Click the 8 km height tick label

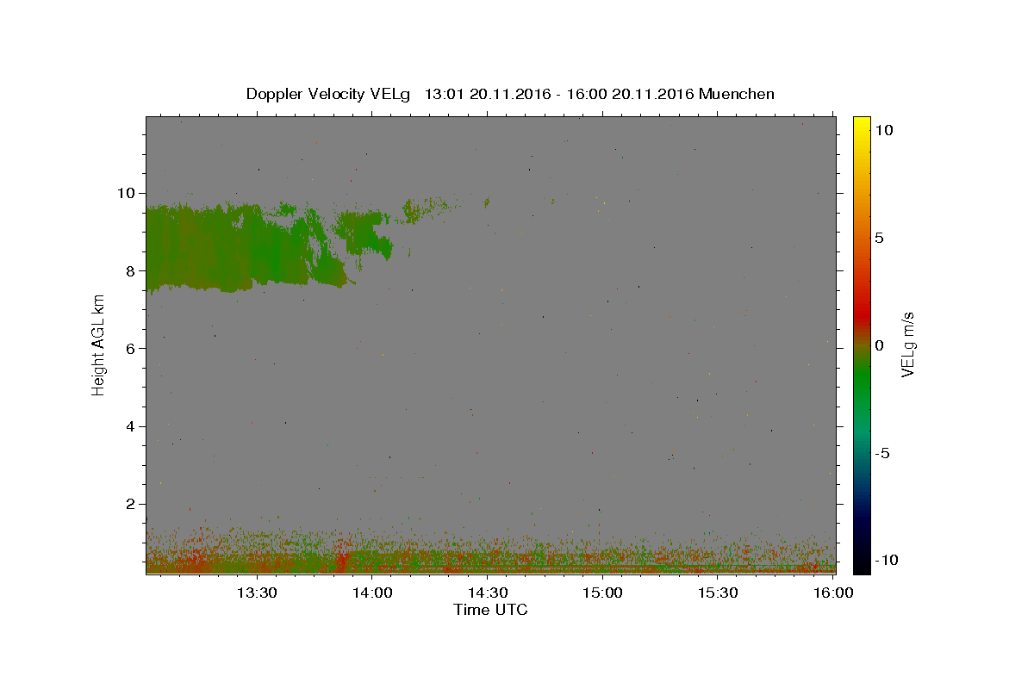pos(133,270)
